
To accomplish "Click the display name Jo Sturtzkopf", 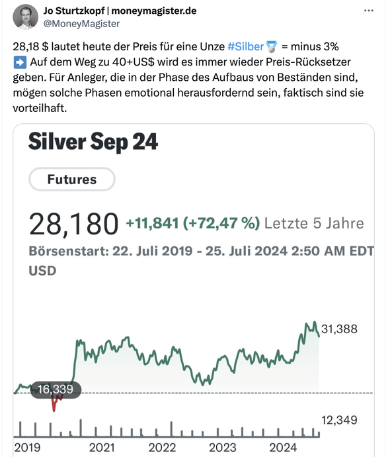I will tap(74, 11).
